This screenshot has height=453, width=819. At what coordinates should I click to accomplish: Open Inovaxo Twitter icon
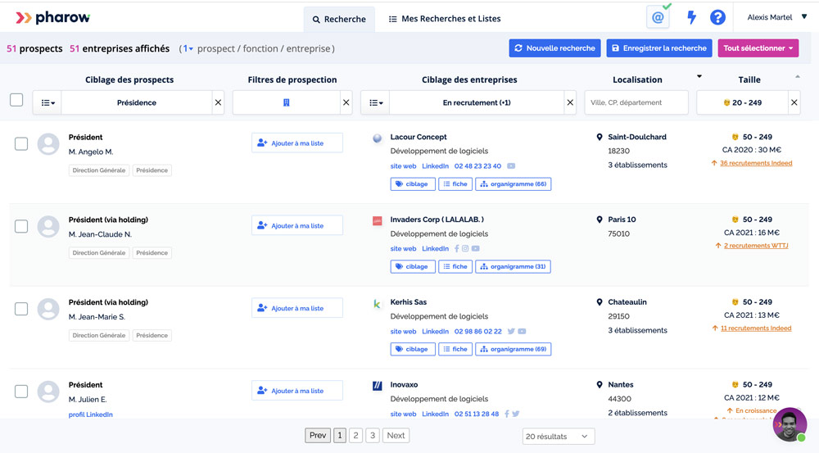pos(515,414)
